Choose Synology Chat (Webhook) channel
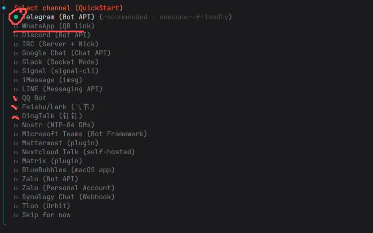 [68, 197]
